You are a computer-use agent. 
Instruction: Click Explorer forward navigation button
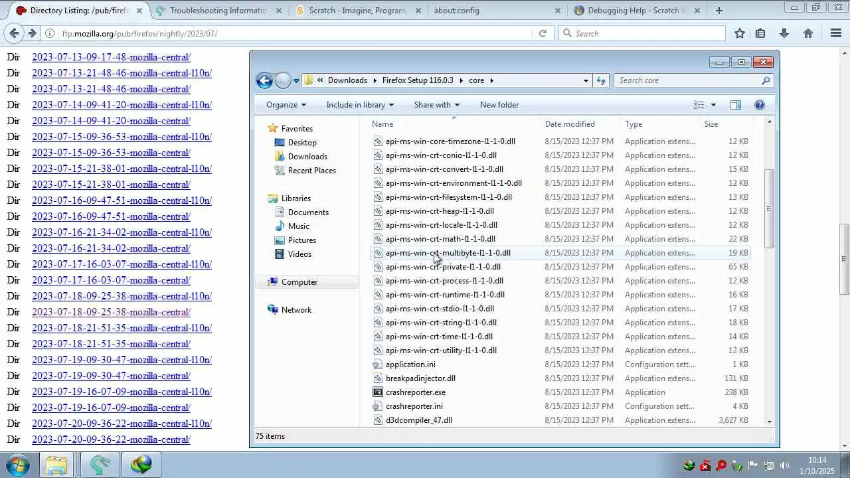point(283,80)
